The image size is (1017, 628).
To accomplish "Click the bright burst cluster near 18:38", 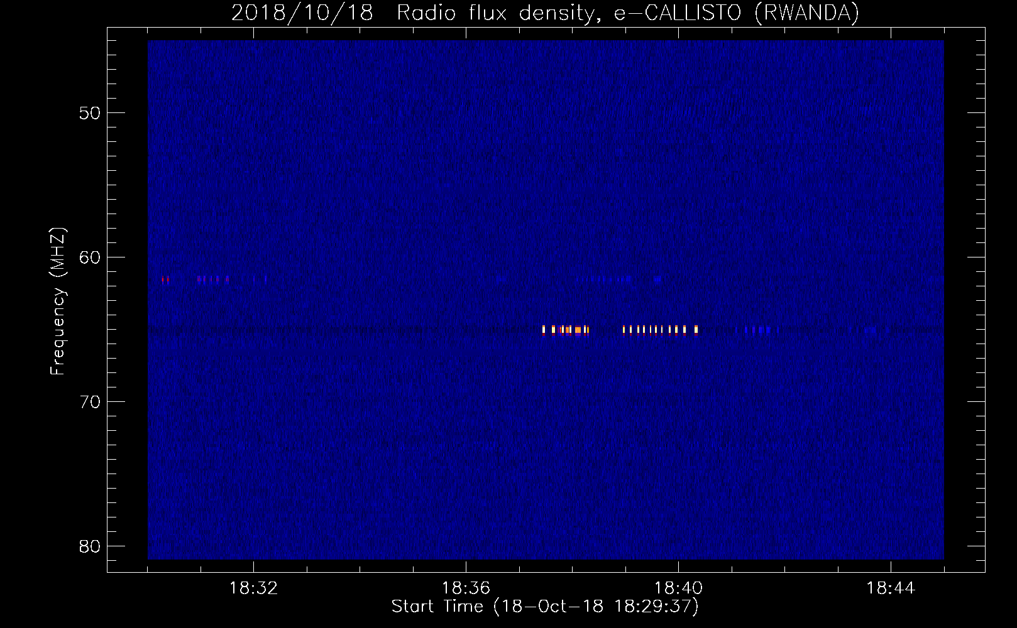I will coord(566,330).
